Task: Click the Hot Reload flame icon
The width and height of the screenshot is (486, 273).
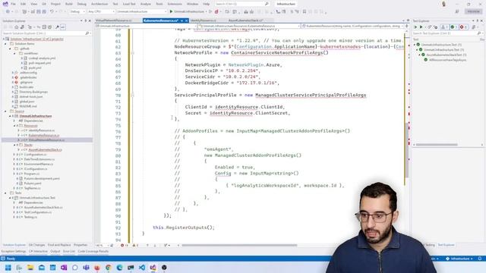Action: tap(216, 11)
